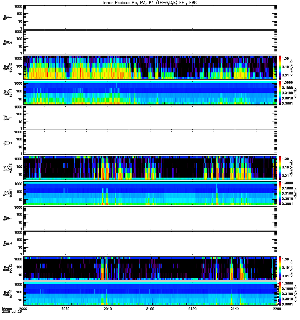Select the empty 'tha fff 1' plot panel
Screen dimensions: 300x320
[150, 17]
